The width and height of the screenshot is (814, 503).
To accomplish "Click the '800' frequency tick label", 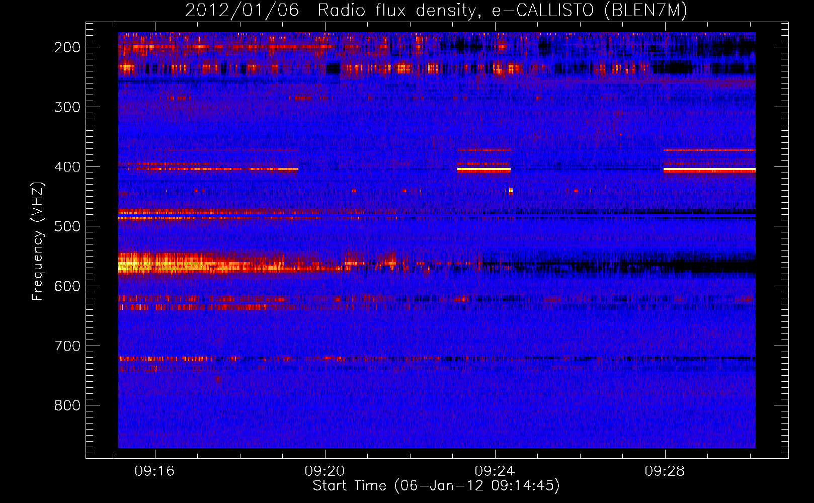I will (67, 405).
